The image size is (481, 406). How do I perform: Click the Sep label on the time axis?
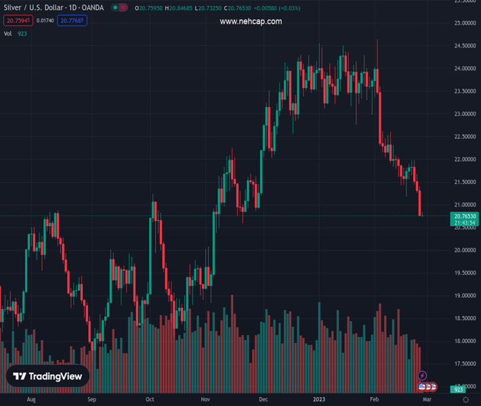point(91,399)
